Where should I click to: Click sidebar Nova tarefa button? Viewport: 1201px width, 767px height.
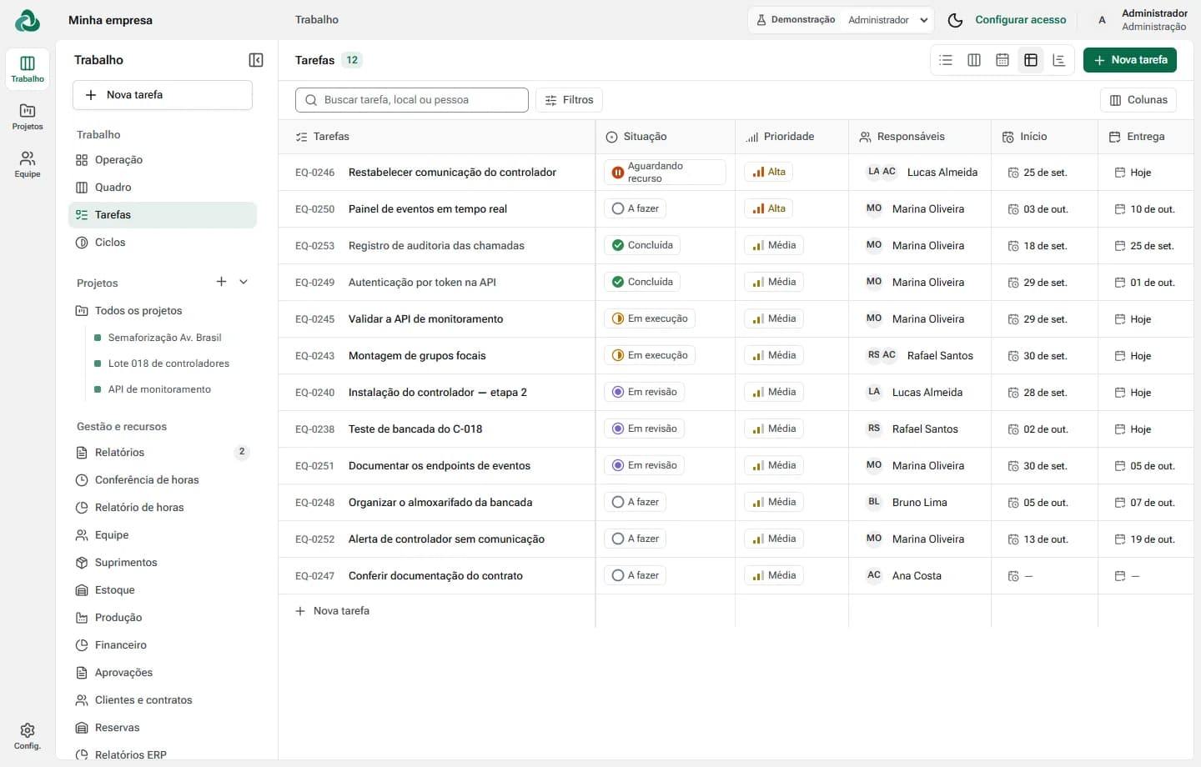(x=163, y=95)
